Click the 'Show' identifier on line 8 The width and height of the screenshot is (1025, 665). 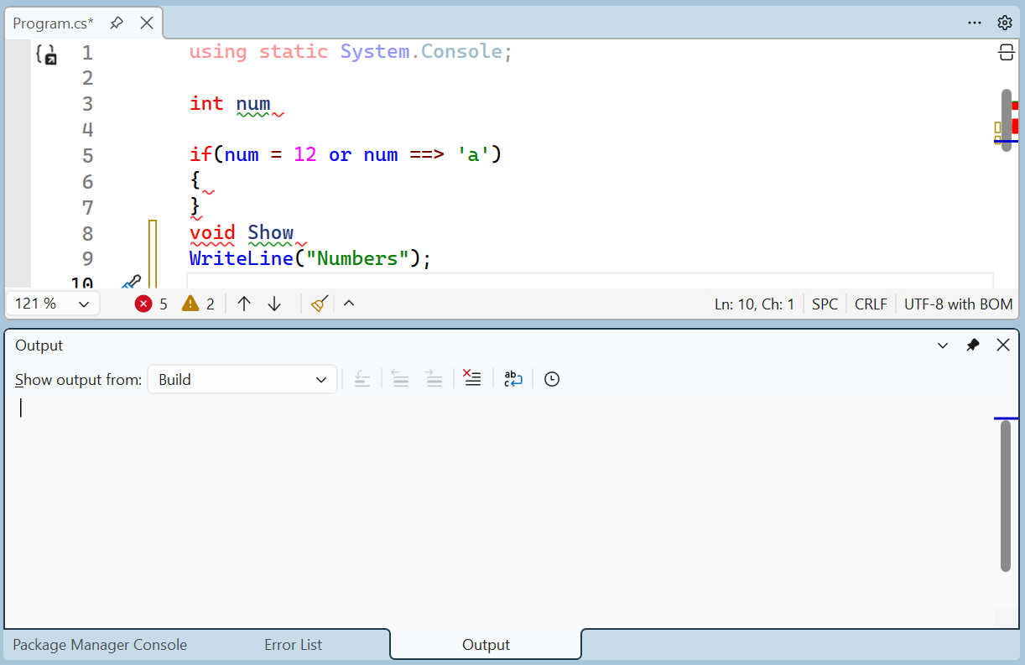click(x=271, y=232)
